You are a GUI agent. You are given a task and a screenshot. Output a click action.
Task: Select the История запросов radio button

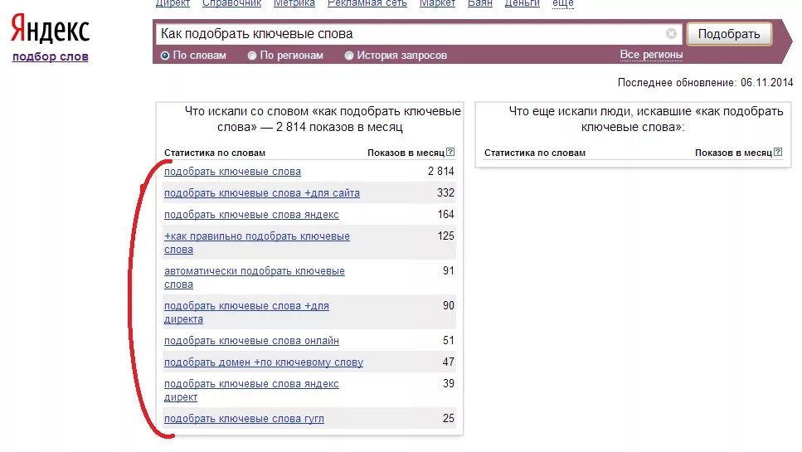coord(349,56)
